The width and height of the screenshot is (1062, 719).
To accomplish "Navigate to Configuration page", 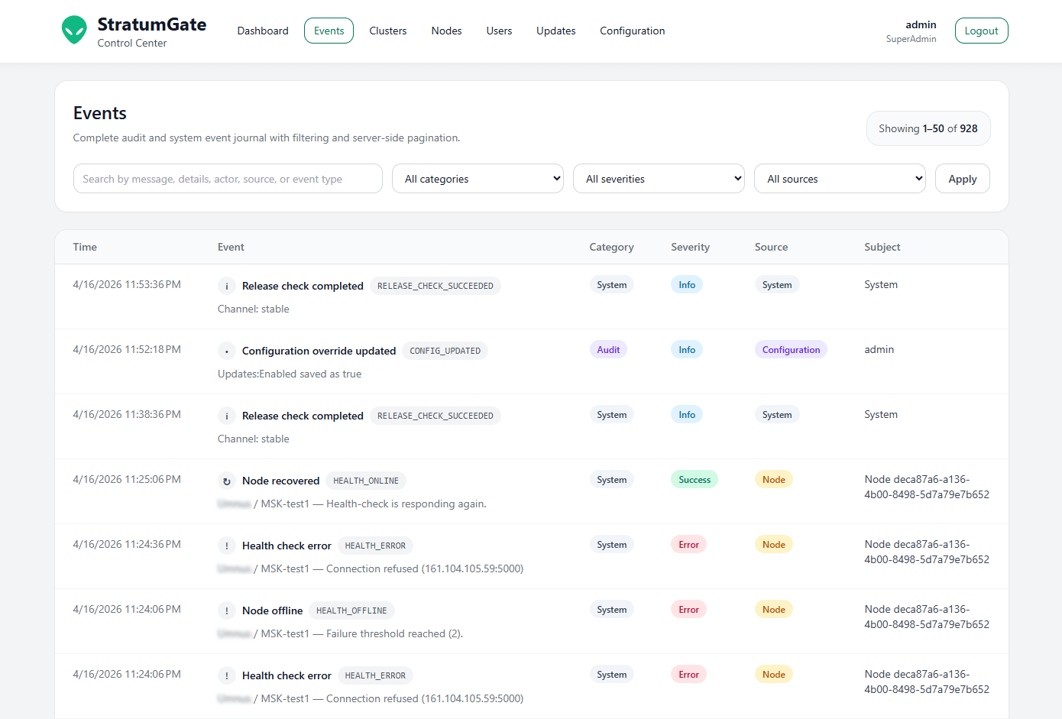I will [632, 31].
